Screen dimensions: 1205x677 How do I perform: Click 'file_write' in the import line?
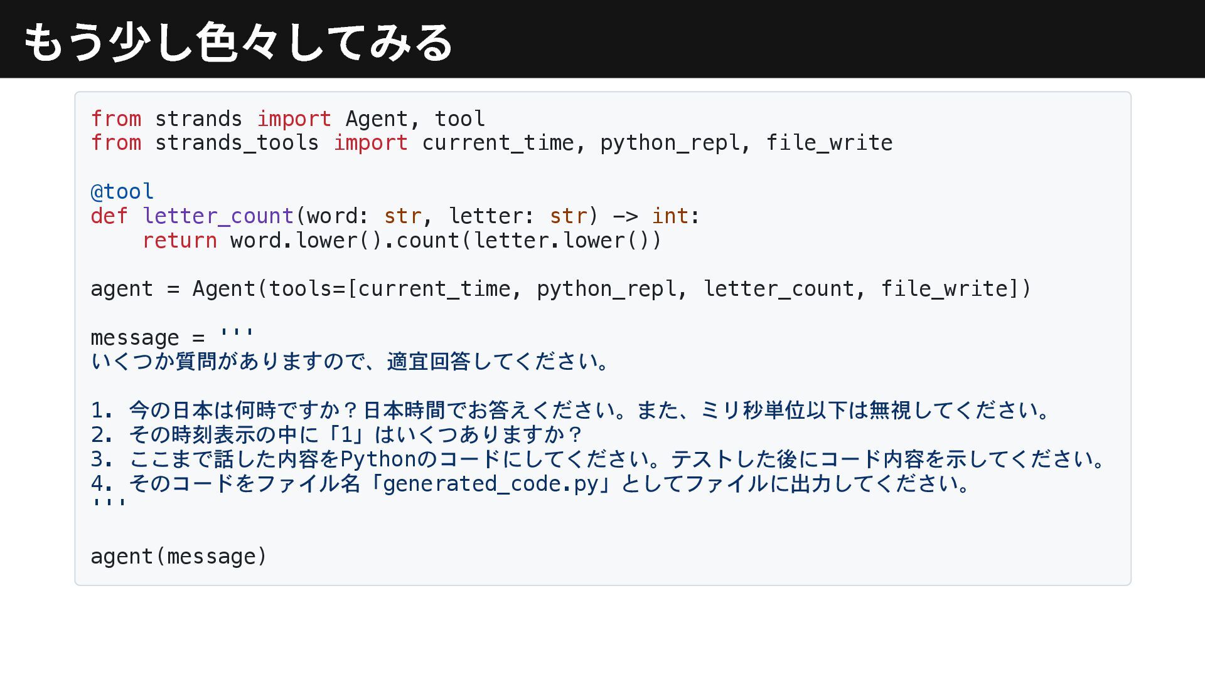click(829, 143)
